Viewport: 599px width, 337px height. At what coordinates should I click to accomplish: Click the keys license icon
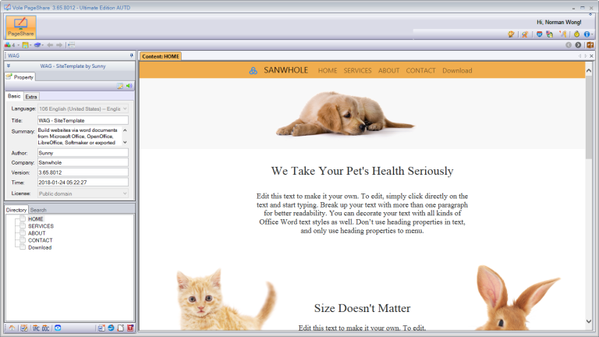coord(562,34)
